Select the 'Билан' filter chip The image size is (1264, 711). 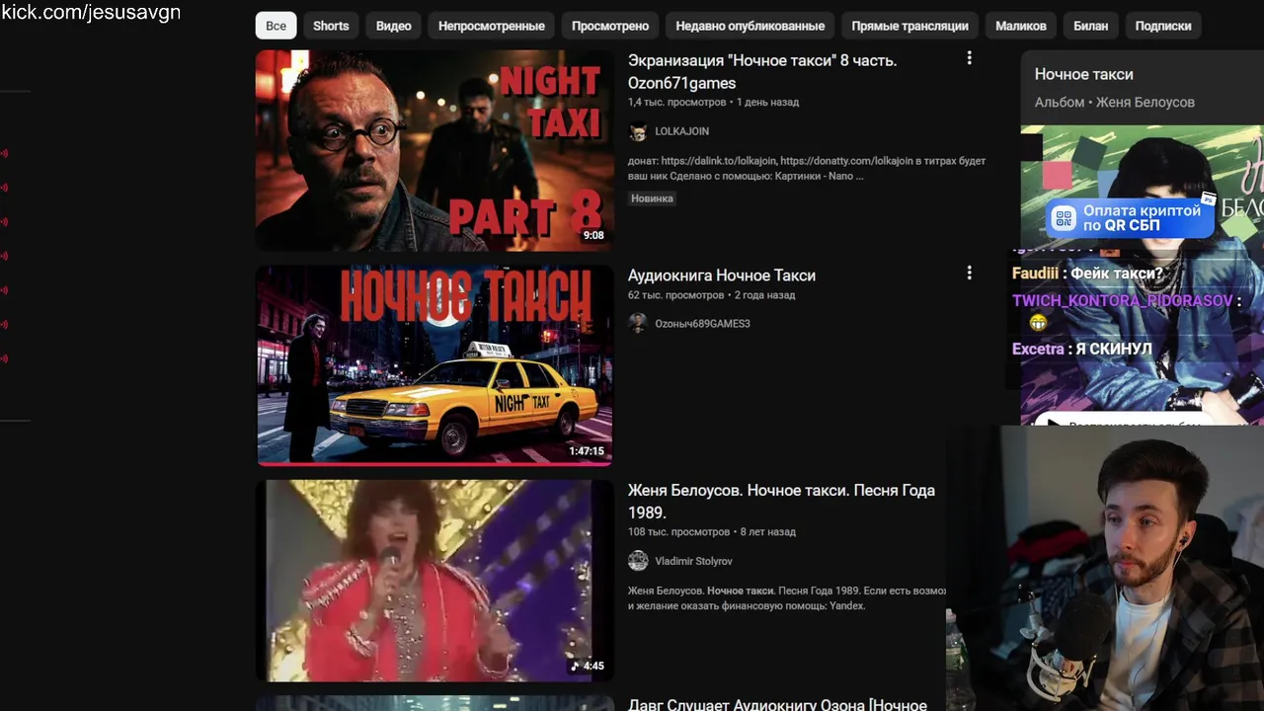(1090, 26)
